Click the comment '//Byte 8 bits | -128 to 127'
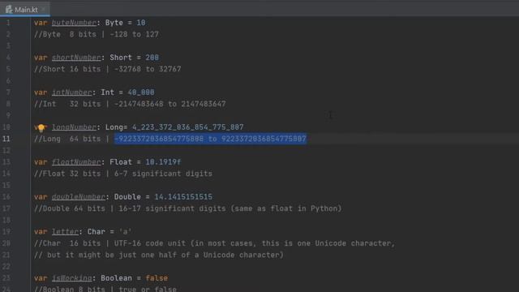 (97, 34)
